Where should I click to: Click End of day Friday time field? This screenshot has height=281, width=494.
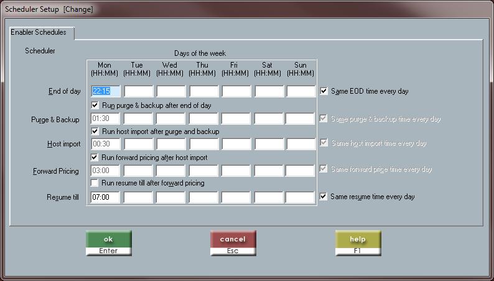[236, 91]
